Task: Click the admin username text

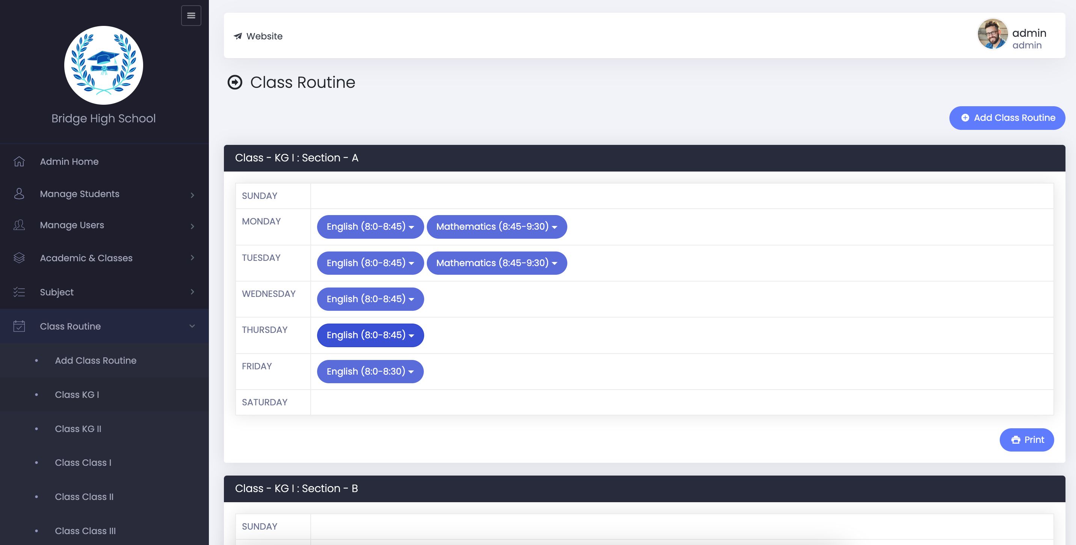Action: coord(1029,33)
